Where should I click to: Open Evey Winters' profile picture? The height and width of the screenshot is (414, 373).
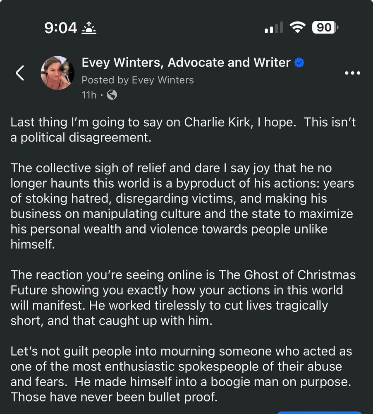click(x=57, y=73)
